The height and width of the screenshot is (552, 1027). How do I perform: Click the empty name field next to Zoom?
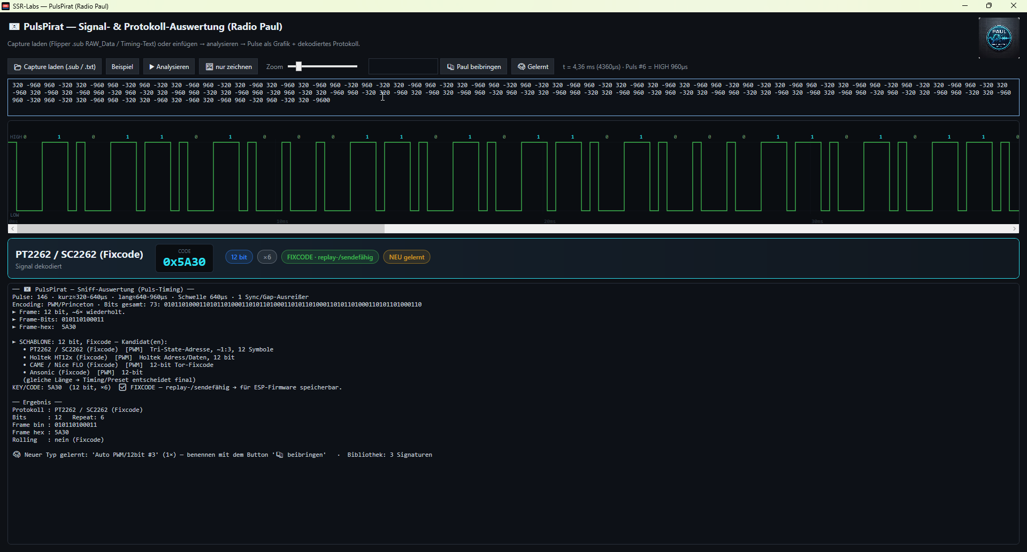[x=403, y=67]
